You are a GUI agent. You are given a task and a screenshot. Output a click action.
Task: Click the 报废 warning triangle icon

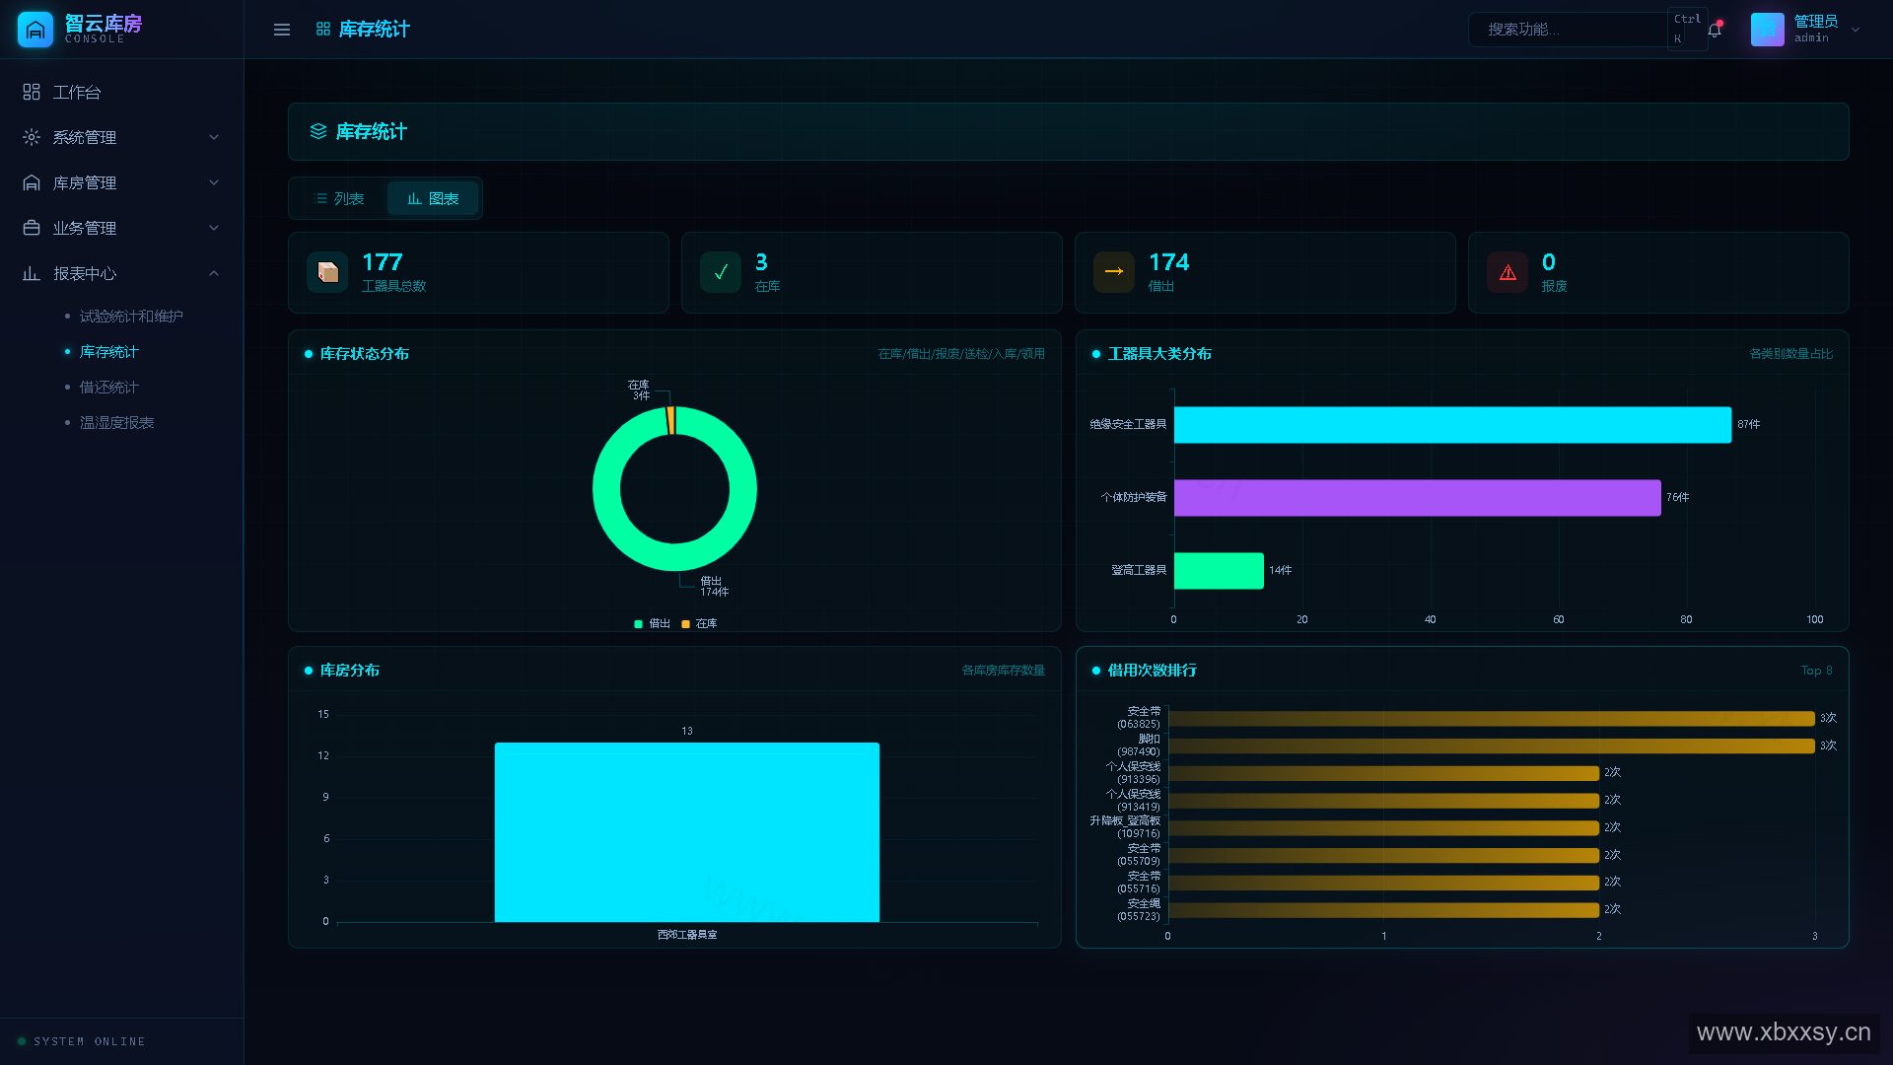pos(1507,272)
